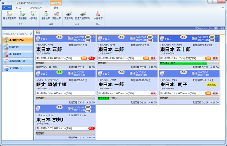Click the 直前患者 ribbon icon
Screen dimensions: 227x146
tap(22, 16)
